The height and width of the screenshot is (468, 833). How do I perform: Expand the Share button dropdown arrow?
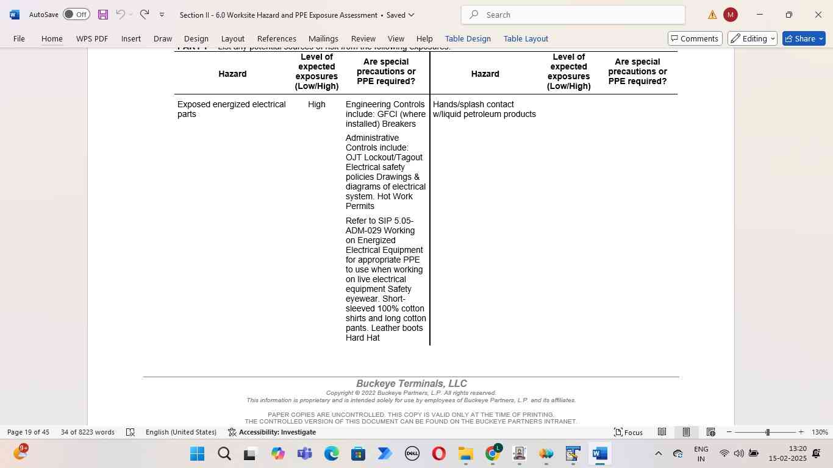pyautogui.click(x=821, y=38)
